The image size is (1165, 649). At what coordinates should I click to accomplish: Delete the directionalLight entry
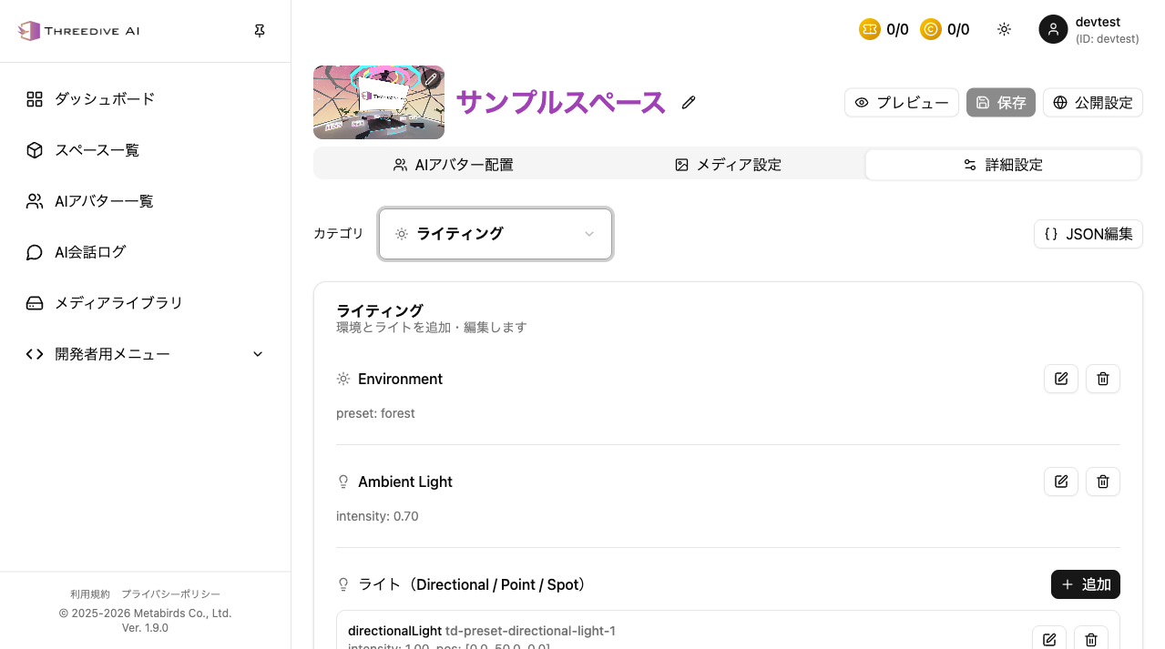pyautogui.click(x=1091, y=640)
